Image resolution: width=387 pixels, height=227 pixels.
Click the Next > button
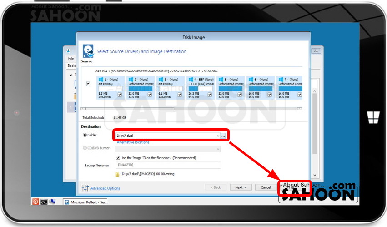pos(241,187)
